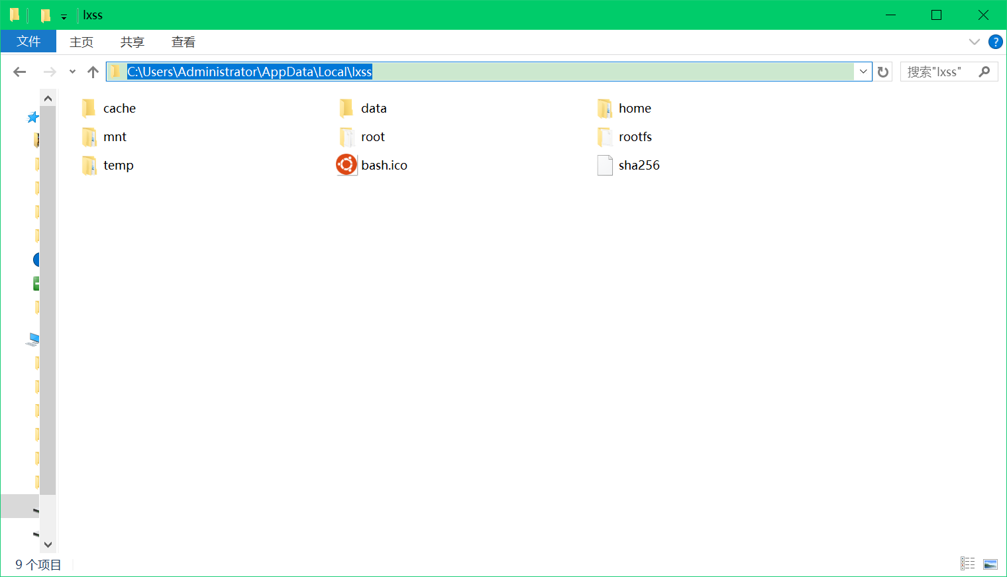The image size is (1007, 577).
Task: Open recent locations dropdown arrow
Action: point(72,72)
